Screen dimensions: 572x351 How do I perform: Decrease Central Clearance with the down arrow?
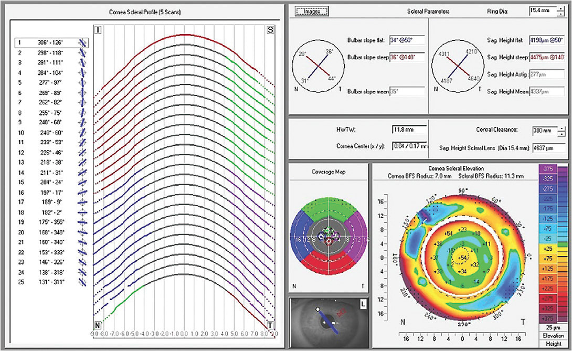[562, 134]
